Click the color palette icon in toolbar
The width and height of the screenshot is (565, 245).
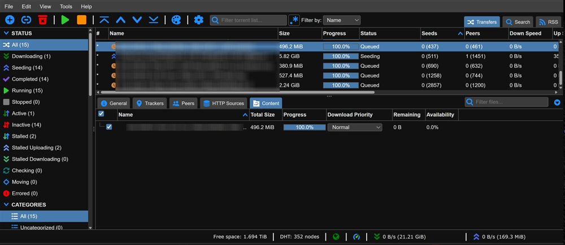tap(176, 20)
